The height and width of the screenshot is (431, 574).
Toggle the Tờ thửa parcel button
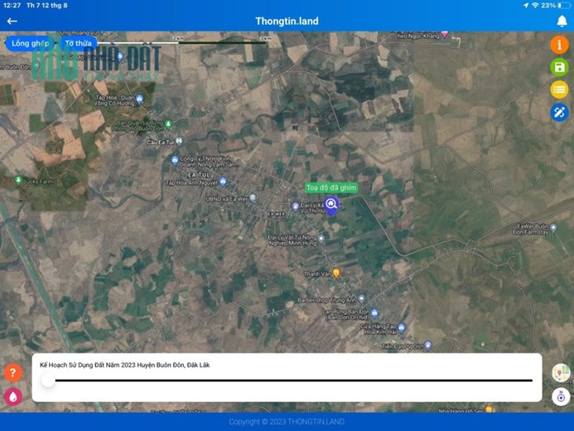(x=79, y=43)
